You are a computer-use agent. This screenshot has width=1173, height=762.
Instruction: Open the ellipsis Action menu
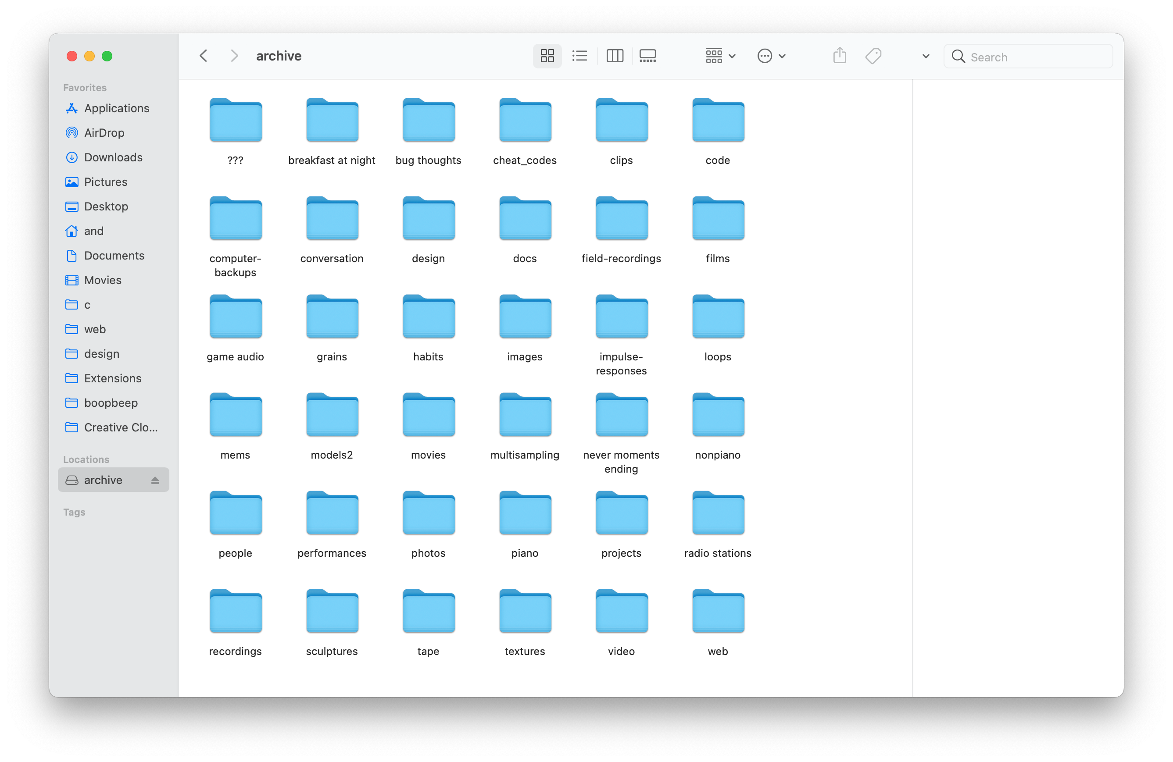tap(771, 56)
